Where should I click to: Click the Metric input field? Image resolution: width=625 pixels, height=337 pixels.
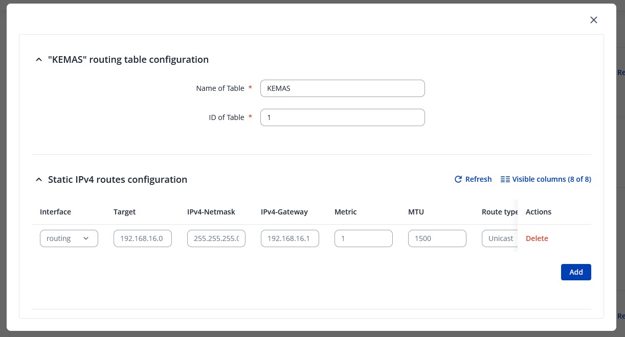tap(363, 238)
